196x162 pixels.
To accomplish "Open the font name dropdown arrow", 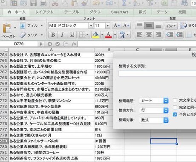I will 91,26.
